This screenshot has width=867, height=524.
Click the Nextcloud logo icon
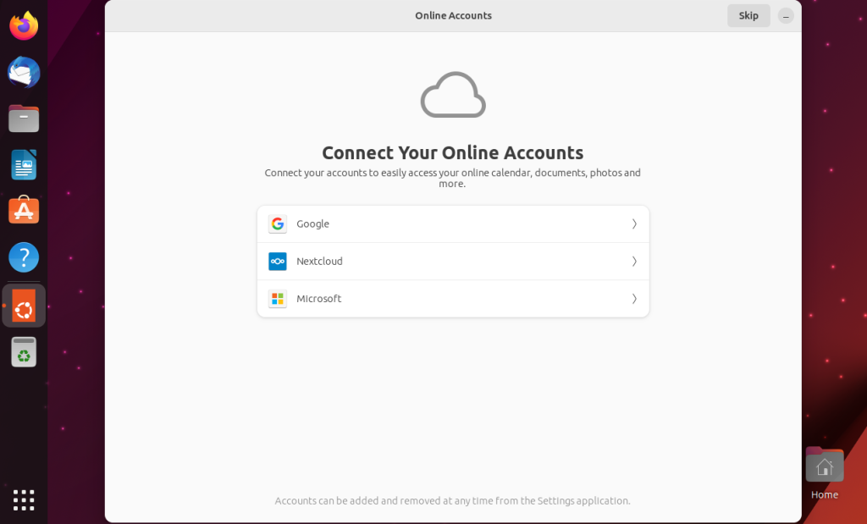278,262
